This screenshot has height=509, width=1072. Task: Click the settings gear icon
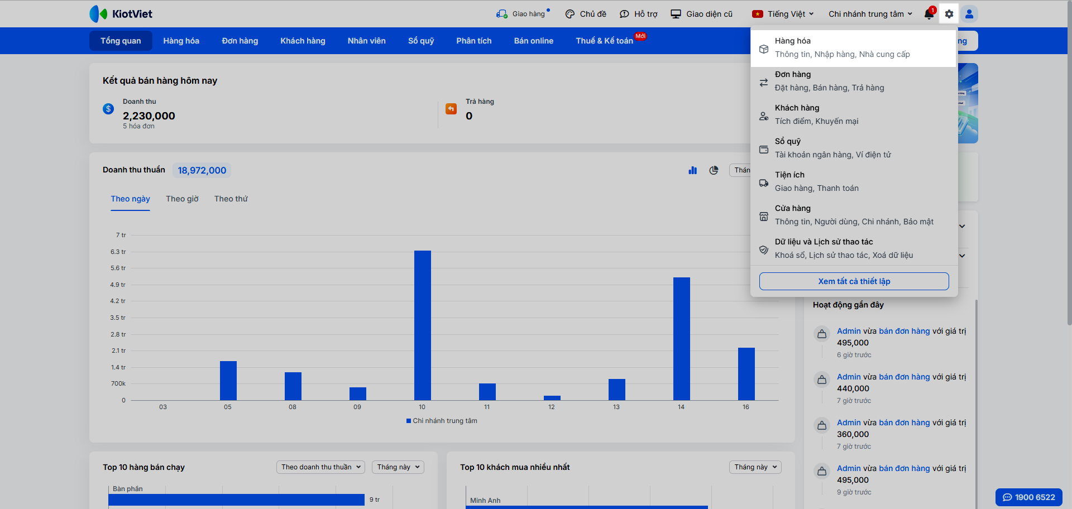[x=949, y=14]
